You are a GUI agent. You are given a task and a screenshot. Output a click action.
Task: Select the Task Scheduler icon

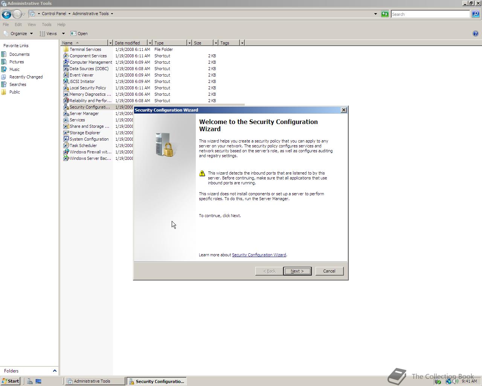66,146
